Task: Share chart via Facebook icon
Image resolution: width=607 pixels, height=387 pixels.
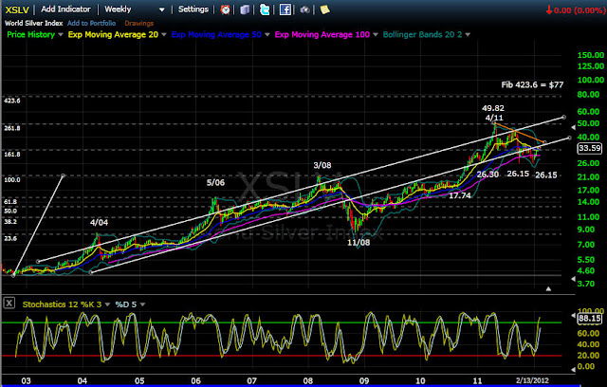Action: (285, 9)
